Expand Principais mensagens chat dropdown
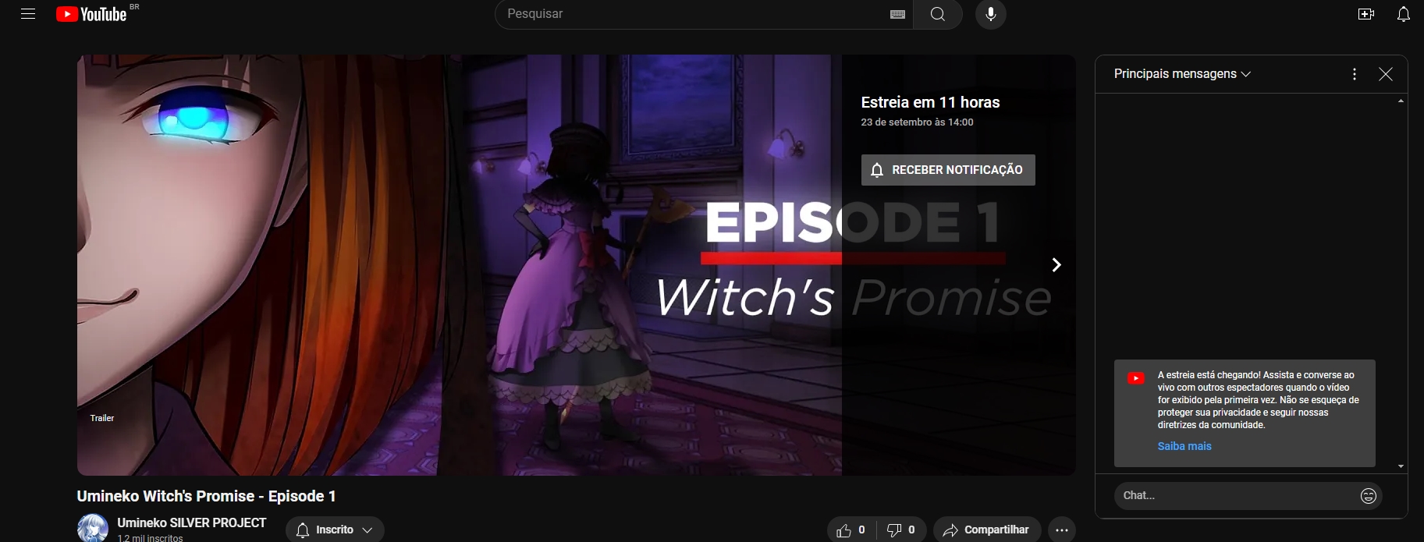This screenshot has width=1424, height=542. 1182,74
